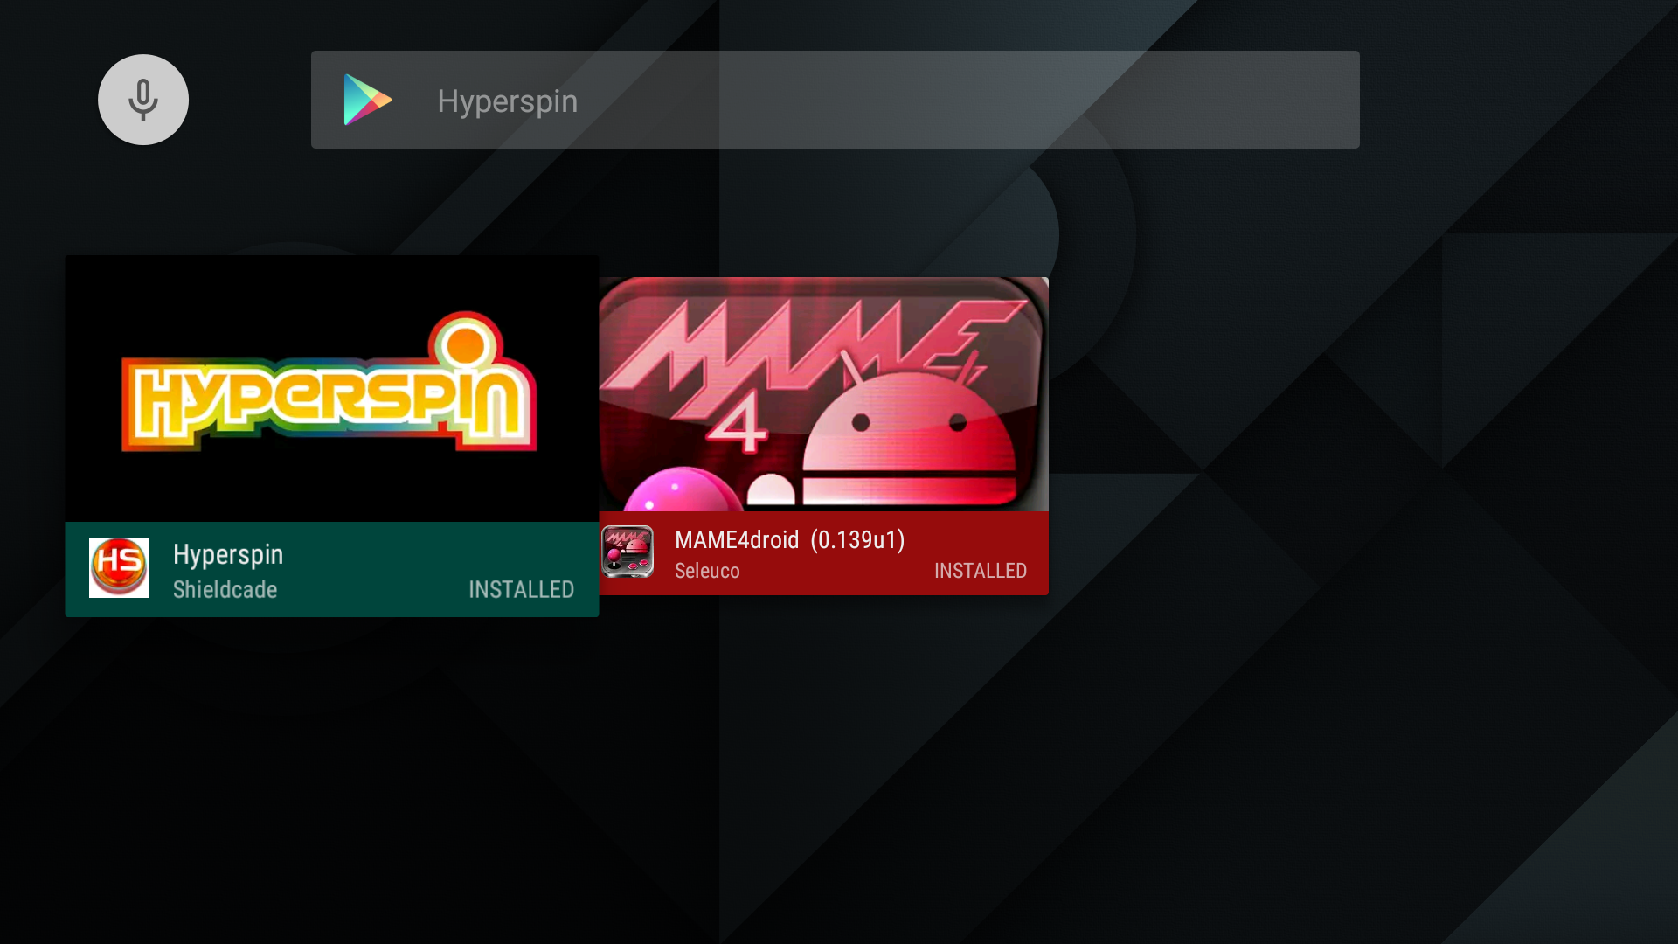
Task: Open the MAME4droid banner thumbnail
Action: [824, 394]
